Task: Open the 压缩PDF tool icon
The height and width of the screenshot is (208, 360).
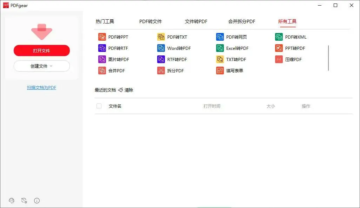Action: tap(279, 59)
